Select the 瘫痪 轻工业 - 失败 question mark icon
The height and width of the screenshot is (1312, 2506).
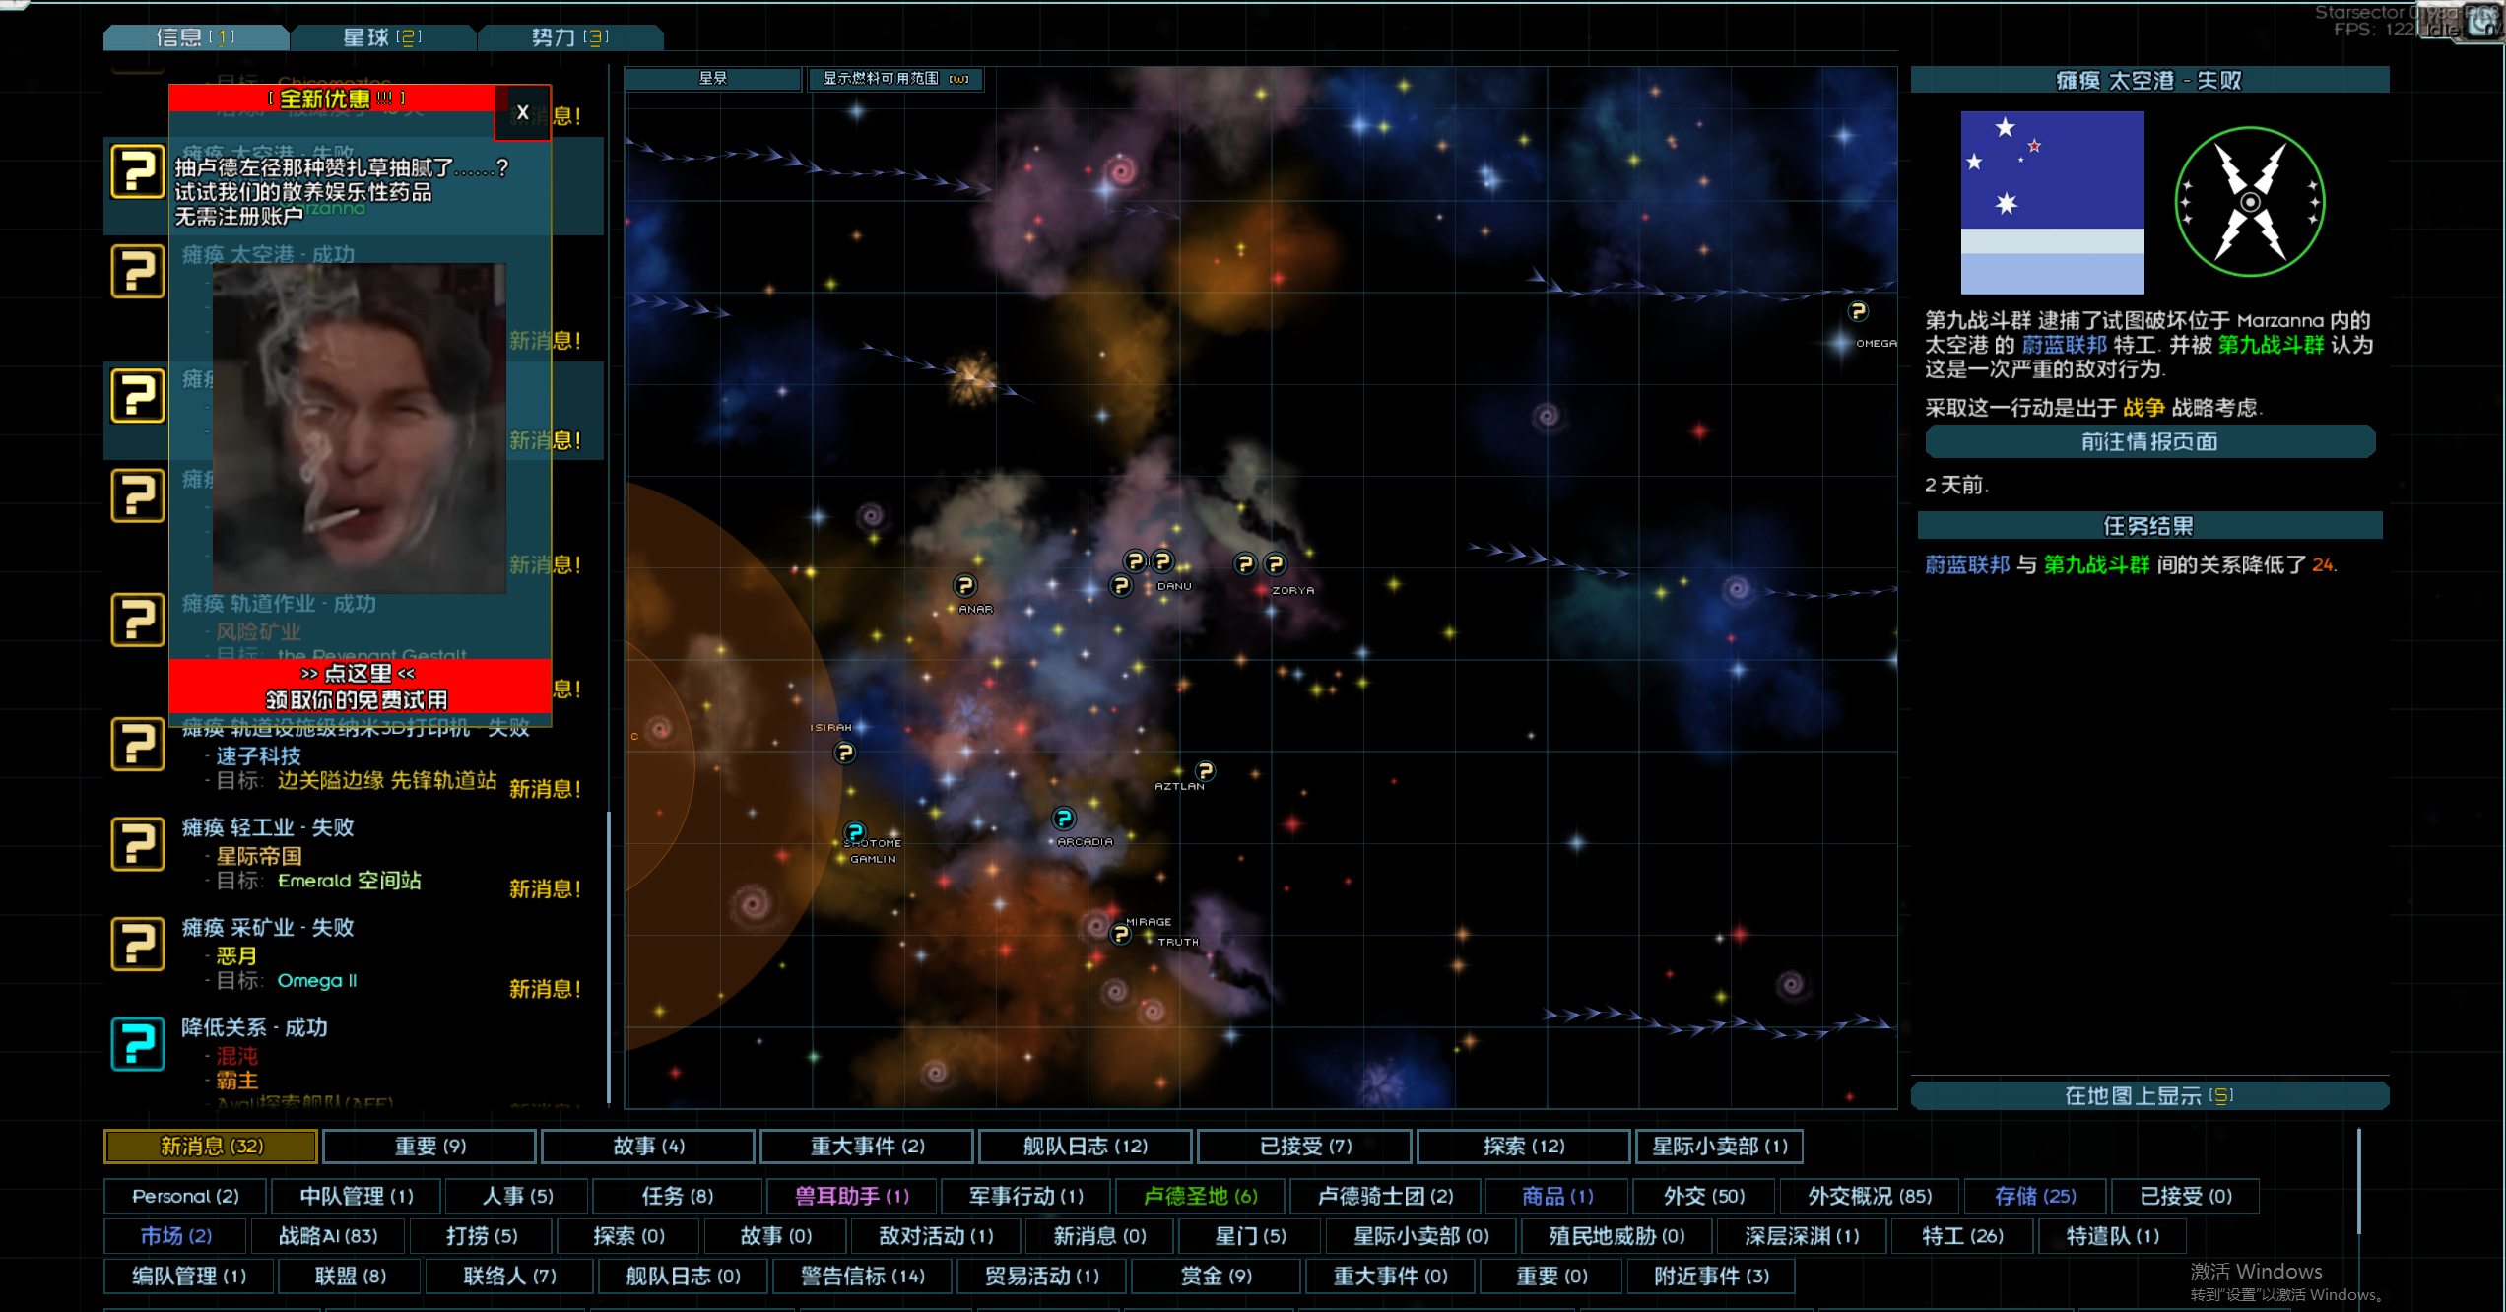[x=138, y=844]
